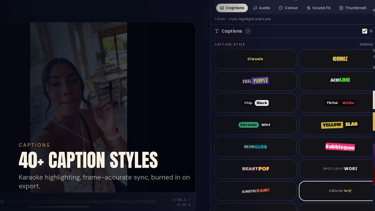Click the '7 lines - style, highlight and sync' text

point(243,19)
